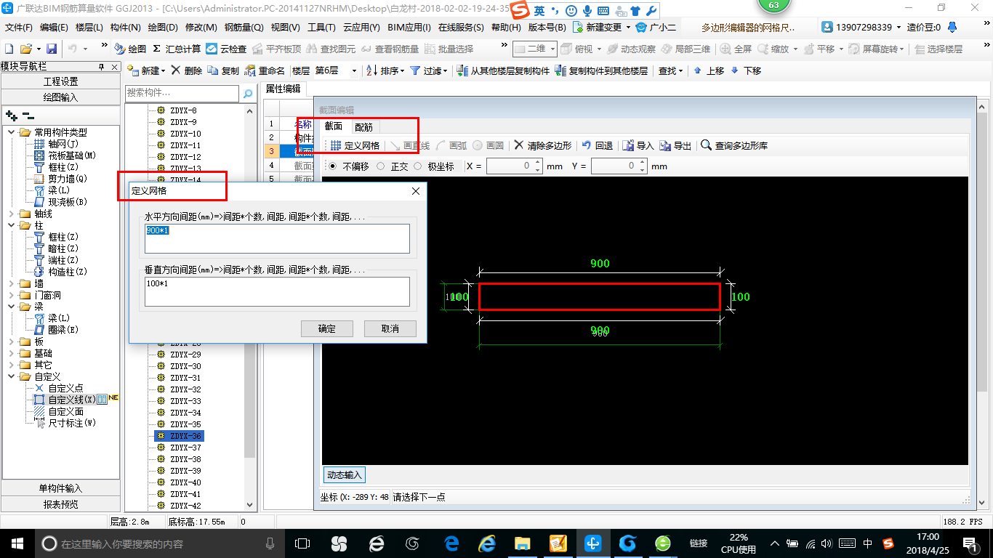Click 重命名 rename icon
Image resolution: width=993 pixels, height=558 pixels.
[265, 70]
